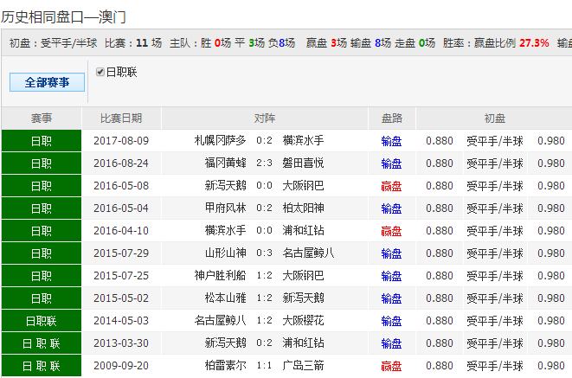Click the 大阪樱花 team name
The height and width of the screenshot is (378, 572).
coord(303,321)
